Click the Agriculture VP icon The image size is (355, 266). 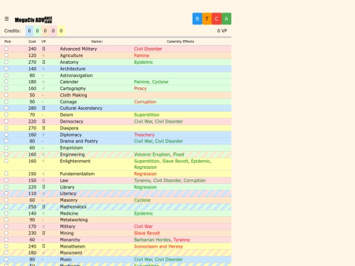pyautogui.click(x=43, y=55)
